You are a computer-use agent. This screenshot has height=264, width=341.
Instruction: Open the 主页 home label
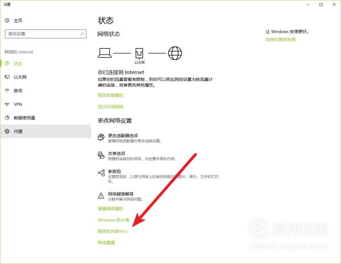point(18,20)
